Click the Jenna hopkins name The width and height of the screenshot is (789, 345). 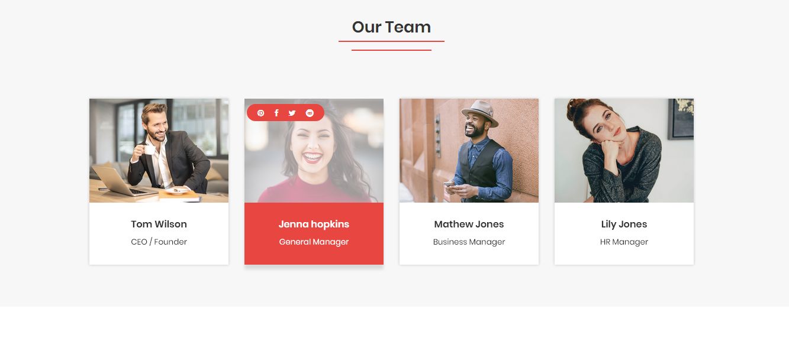click(x=314, y=224)
